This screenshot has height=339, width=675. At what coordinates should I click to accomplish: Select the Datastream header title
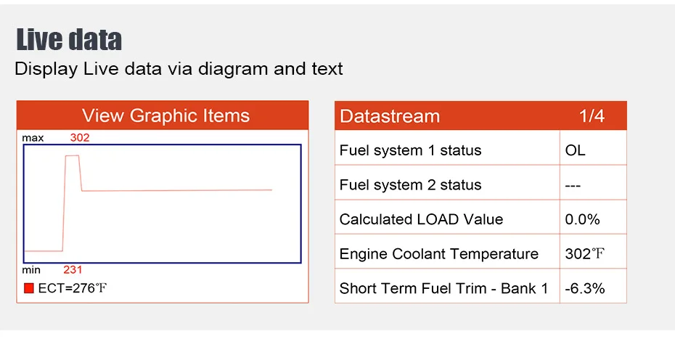[x=390, y=116]
